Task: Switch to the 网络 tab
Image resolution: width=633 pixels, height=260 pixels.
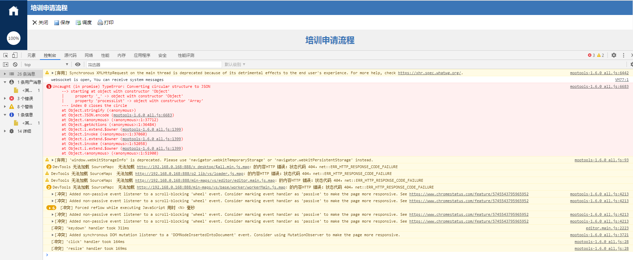Action: tap(89, 55)
